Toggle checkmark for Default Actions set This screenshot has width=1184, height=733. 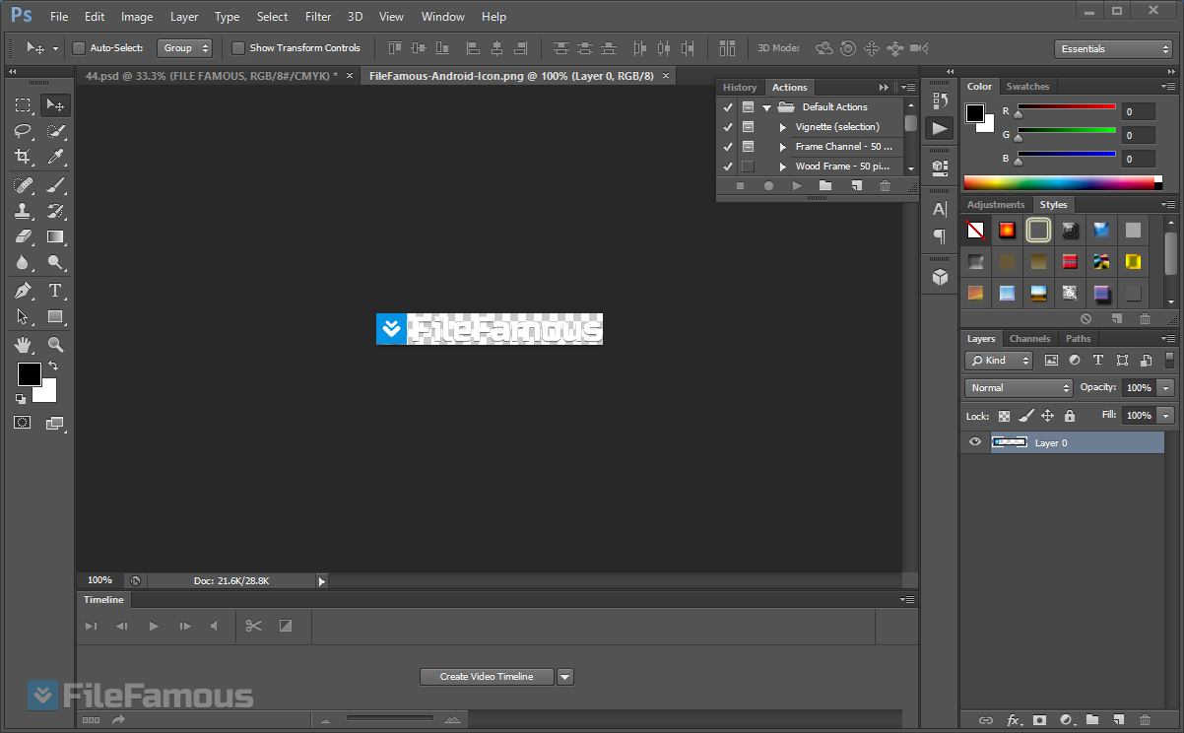(x=728, y=106)
